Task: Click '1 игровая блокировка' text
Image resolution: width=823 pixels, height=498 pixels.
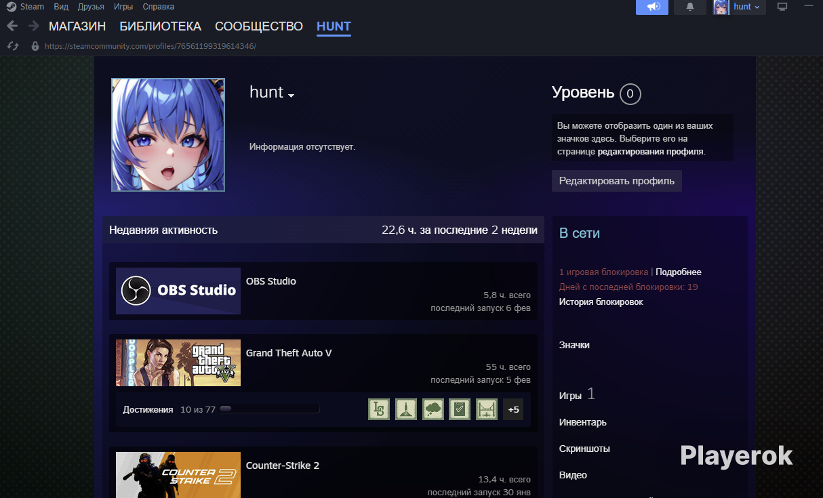Action: [x=603, y=272]
